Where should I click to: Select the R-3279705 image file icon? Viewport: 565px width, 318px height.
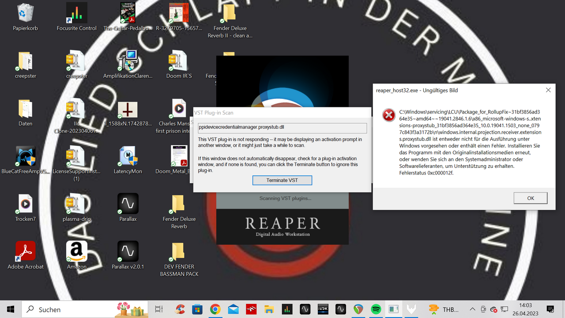tap(179, 18)
